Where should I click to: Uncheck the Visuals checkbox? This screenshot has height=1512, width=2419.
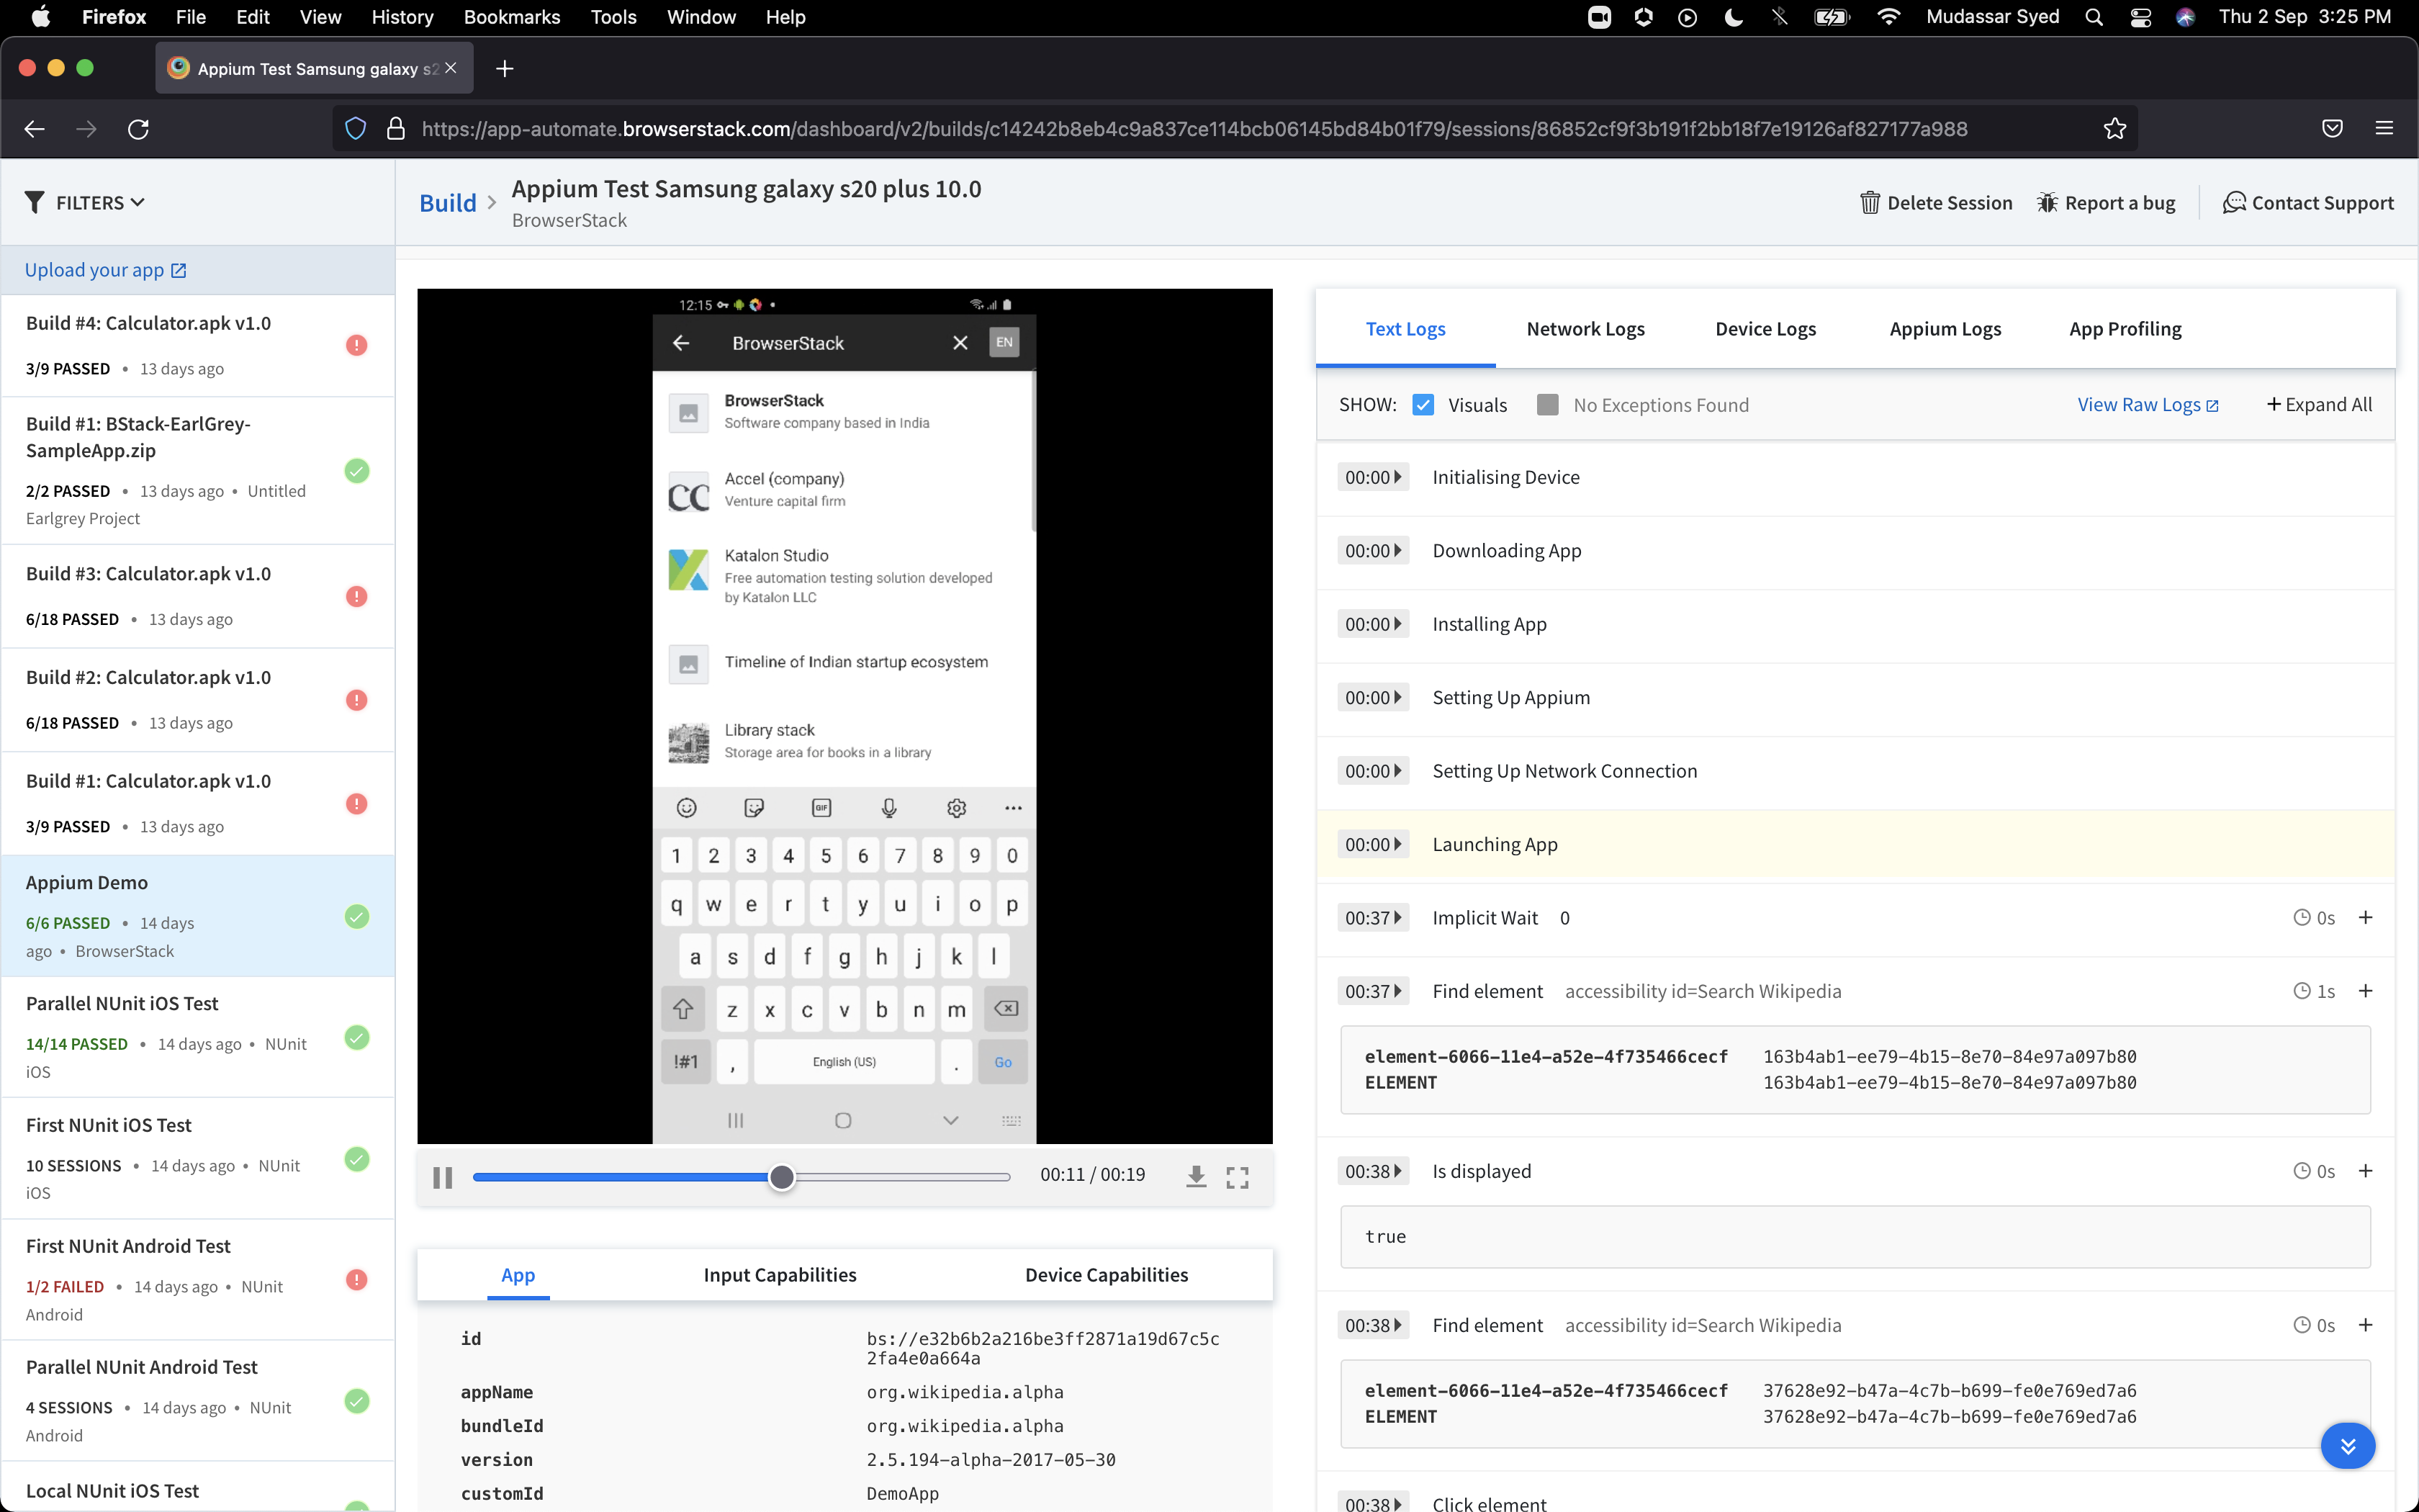click(x=1423, y=405)
